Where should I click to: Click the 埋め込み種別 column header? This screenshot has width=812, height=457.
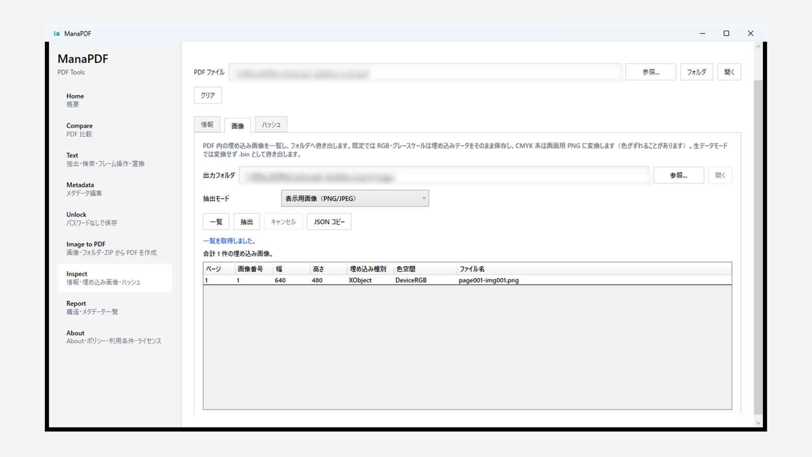pos(370,269)
